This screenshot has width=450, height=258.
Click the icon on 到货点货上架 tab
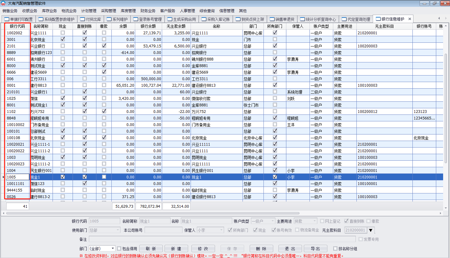tap(238, 19)
